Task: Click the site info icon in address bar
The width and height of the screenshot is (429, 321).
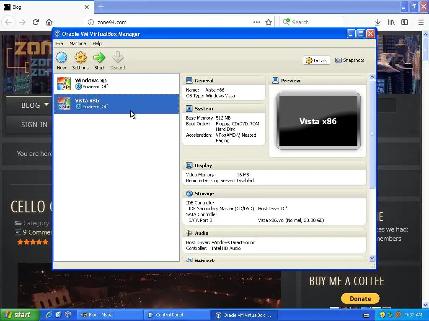Action: coord(91,23)
